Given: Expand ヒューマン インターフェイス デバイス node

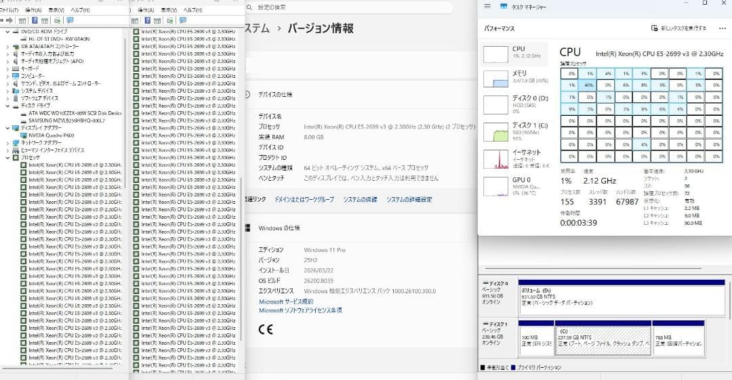Looking at the screenshot, I should [x=7, y=150].
